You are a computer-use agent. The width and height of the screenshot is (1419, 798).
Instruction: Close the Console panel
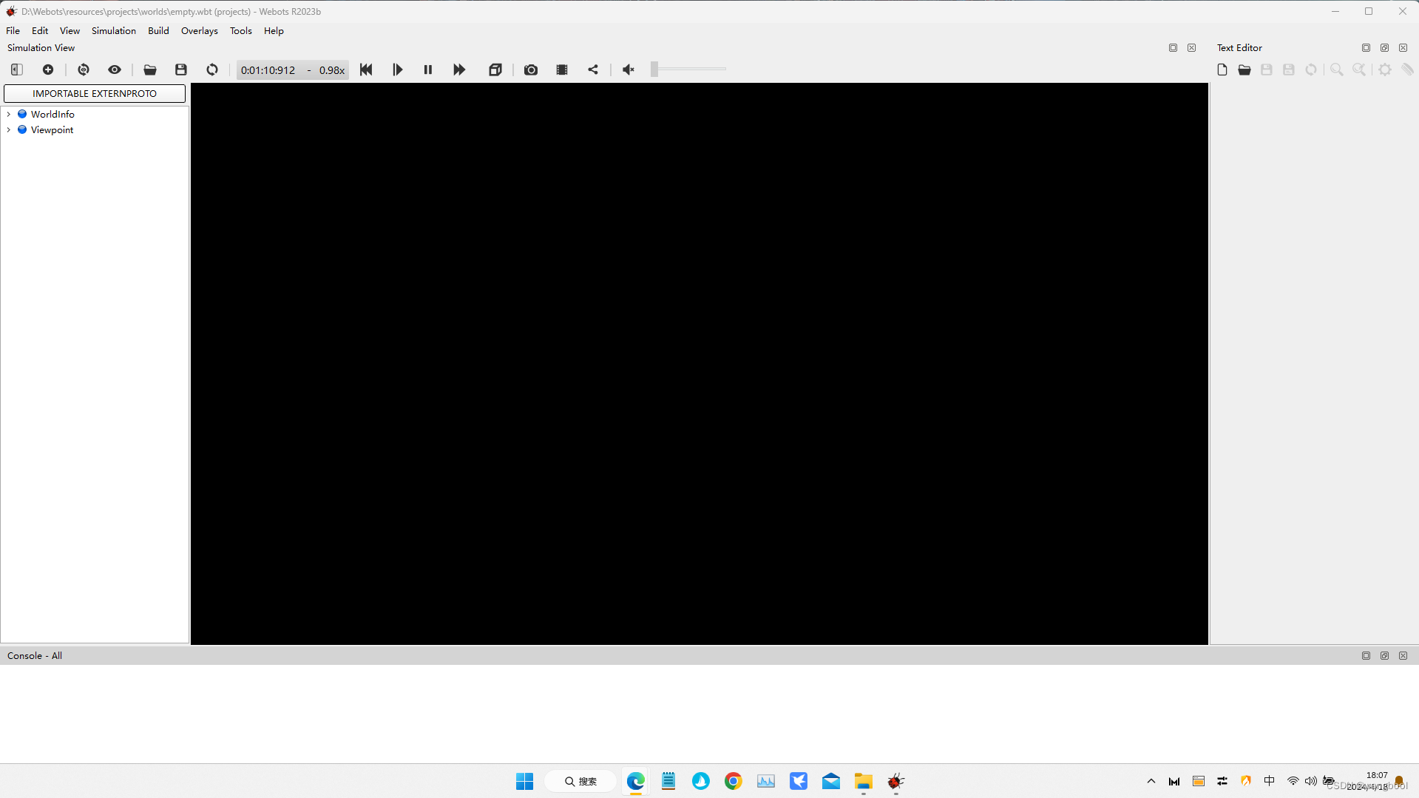click(x=1403, y=656)
